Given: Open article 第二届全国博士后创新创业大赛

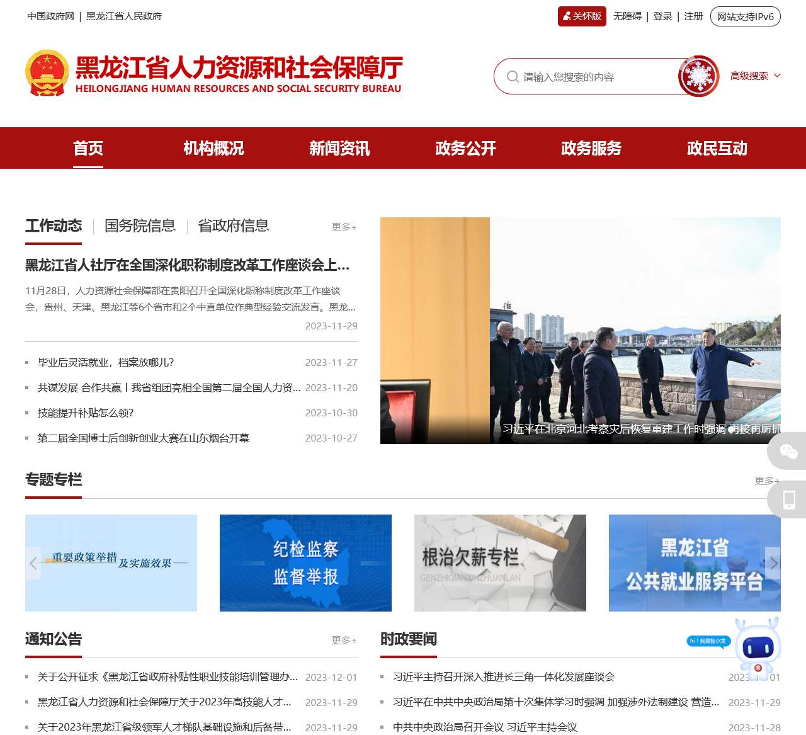Looking at the screenshot, I should click(144, 438).
